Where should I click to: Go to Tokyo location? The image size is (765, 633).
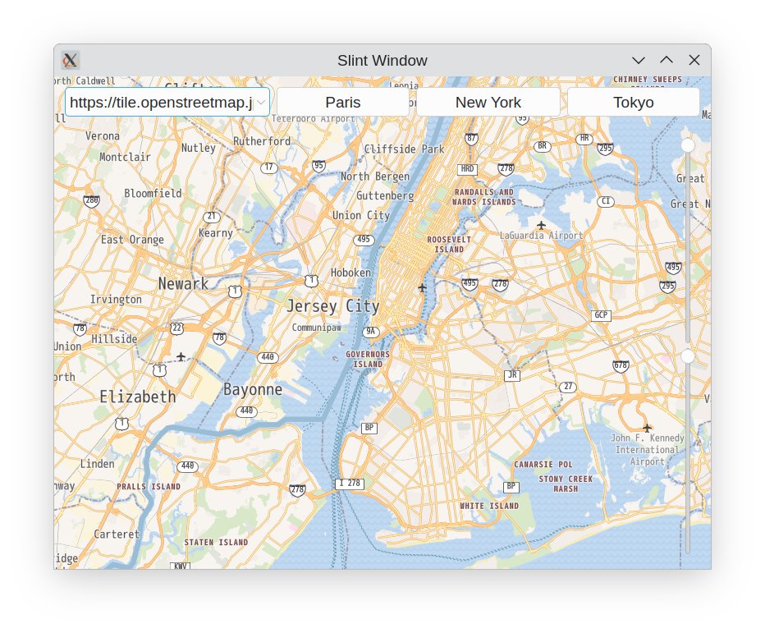[634, 102]
